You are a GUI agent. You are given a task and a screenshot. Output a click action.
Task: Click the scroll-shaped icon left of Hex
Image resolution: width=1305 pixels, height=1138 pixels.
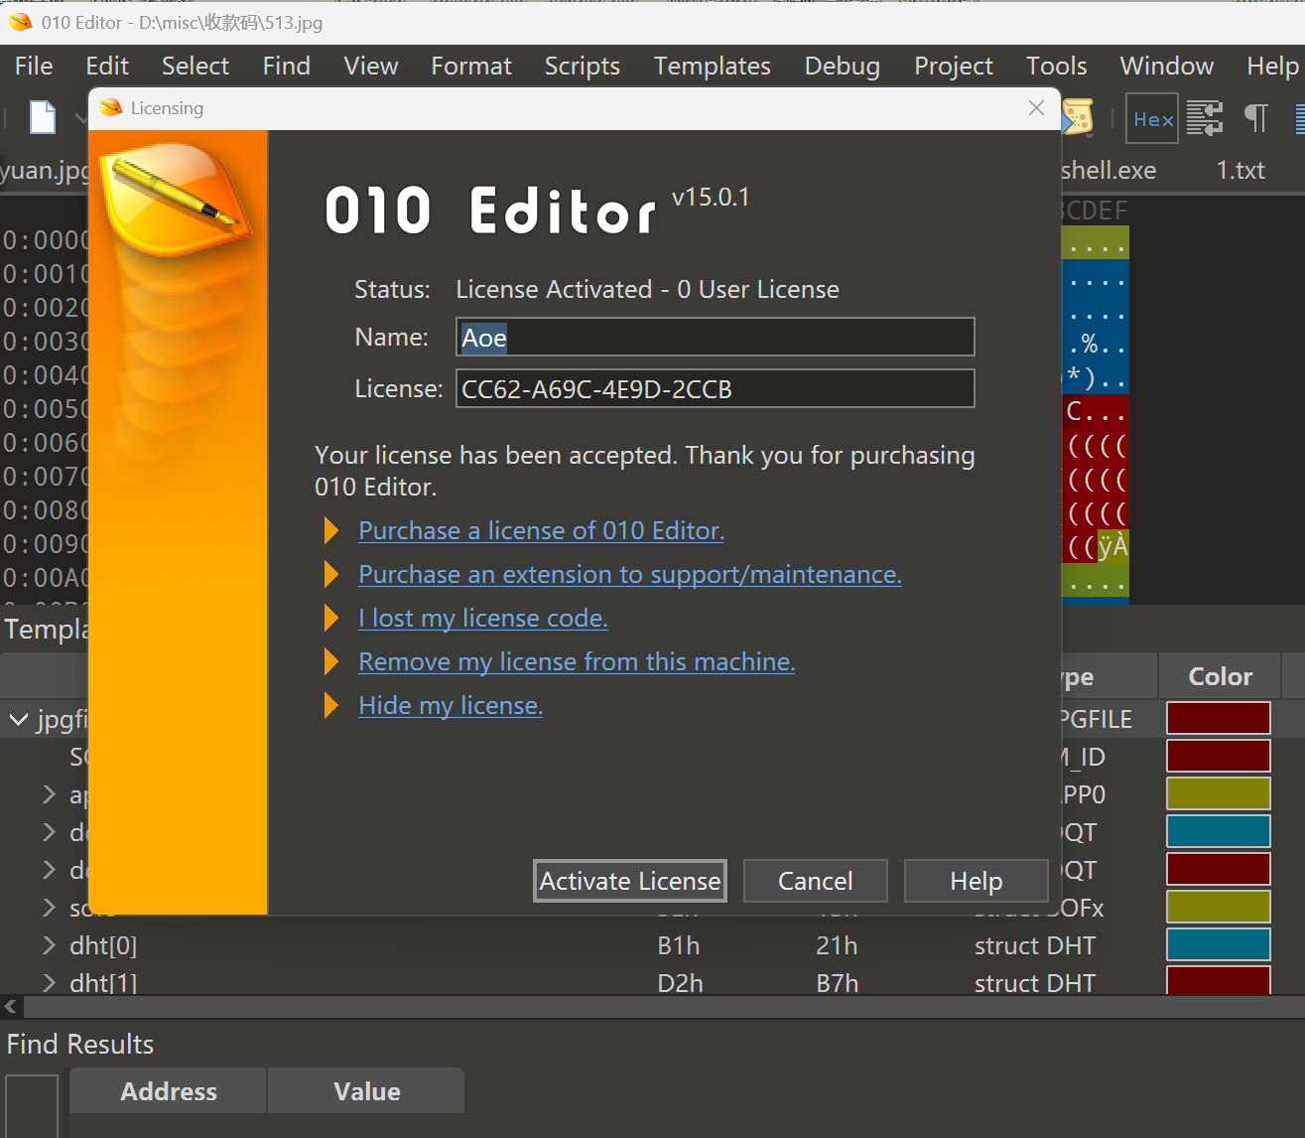point(1079,117)
